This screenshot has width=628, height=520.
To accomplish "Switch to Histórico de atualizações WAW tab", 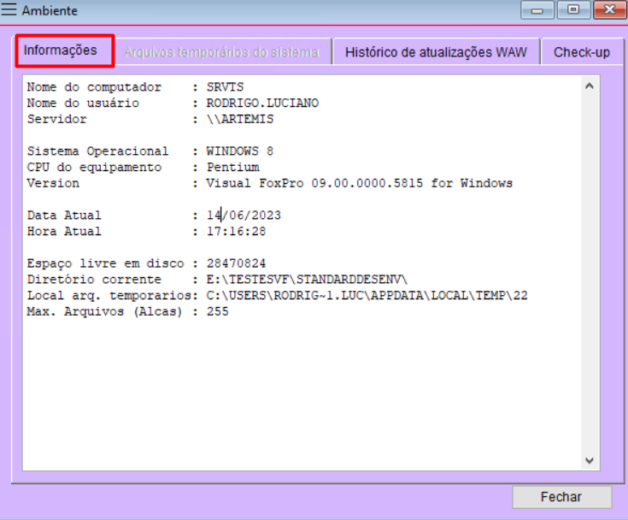I will pos(436,52).
